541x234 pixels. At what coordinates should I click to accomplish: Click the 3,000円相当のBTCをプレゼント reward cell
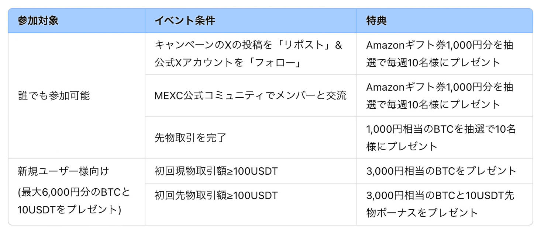point(441,171)
